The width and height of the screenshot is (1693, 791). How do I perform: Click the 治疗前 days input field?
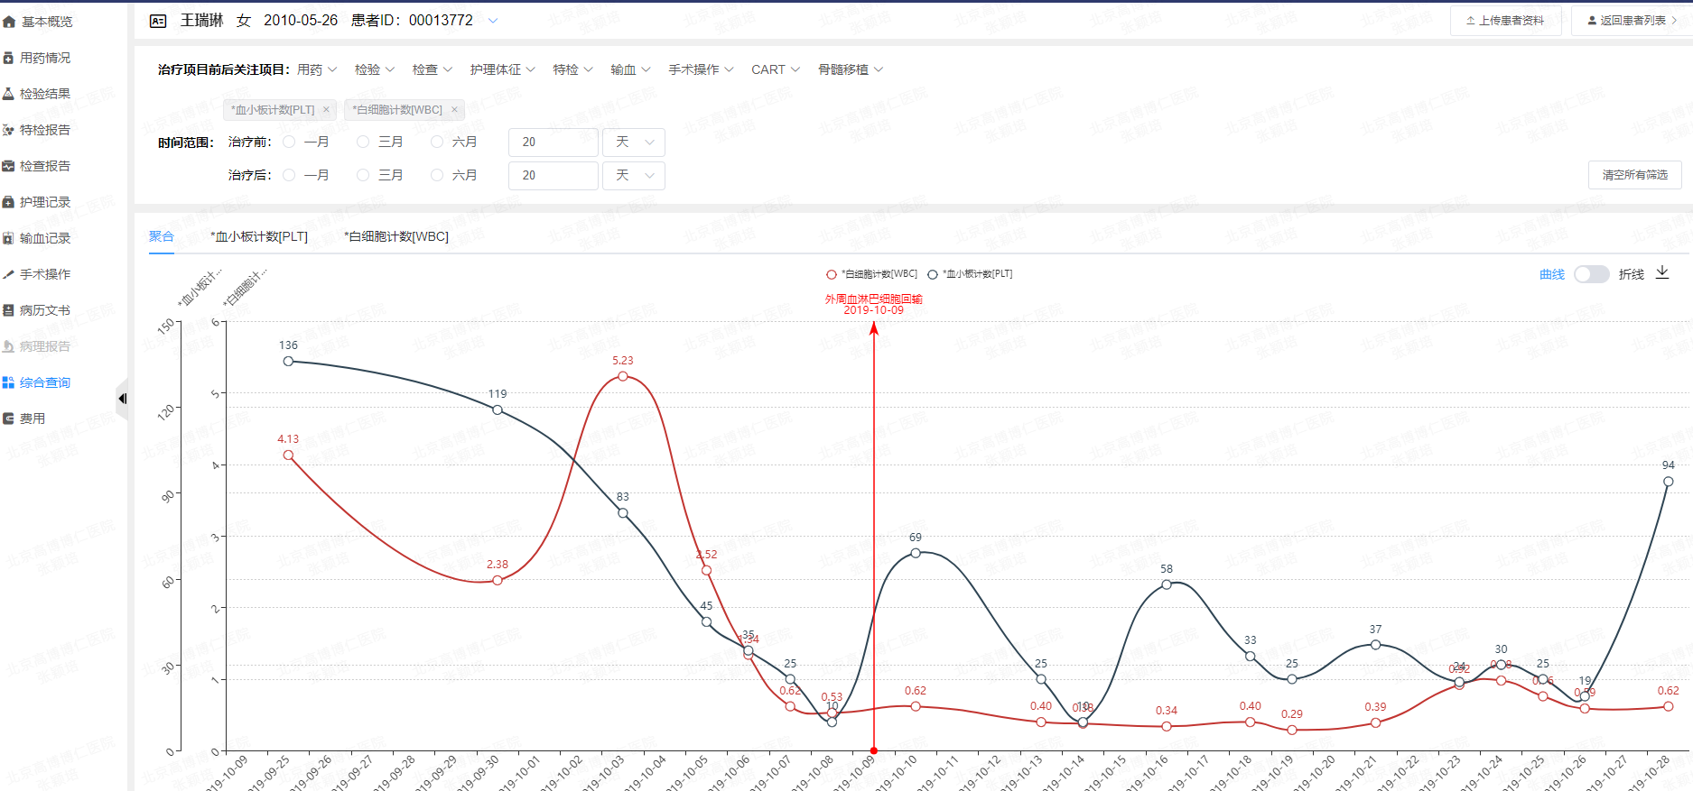click(553, 143)
